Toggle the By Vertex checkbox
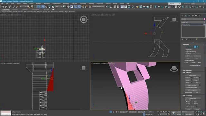 click(x=186, y=50)
